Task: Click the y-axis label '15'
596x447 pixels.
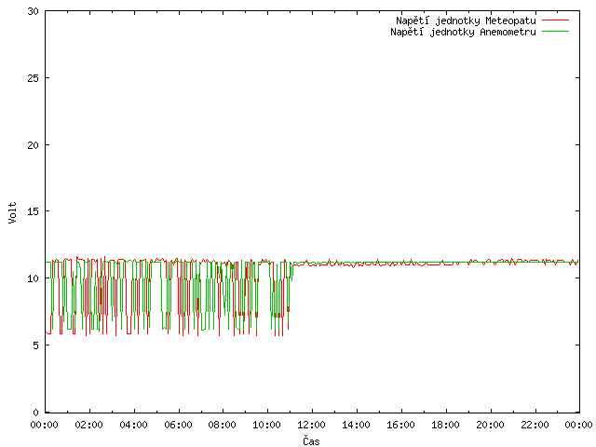Action: click(x=34, y=211)
